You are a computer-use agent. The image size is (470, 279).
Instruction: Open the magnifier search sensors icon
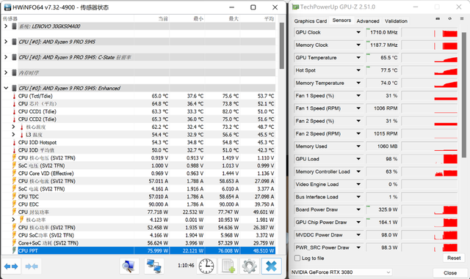coord(129,266)
